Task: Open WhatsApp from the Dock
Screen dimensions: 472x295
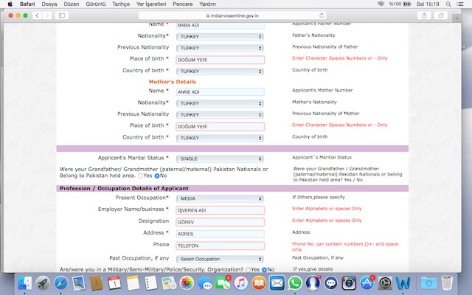Action: [295, 283]
